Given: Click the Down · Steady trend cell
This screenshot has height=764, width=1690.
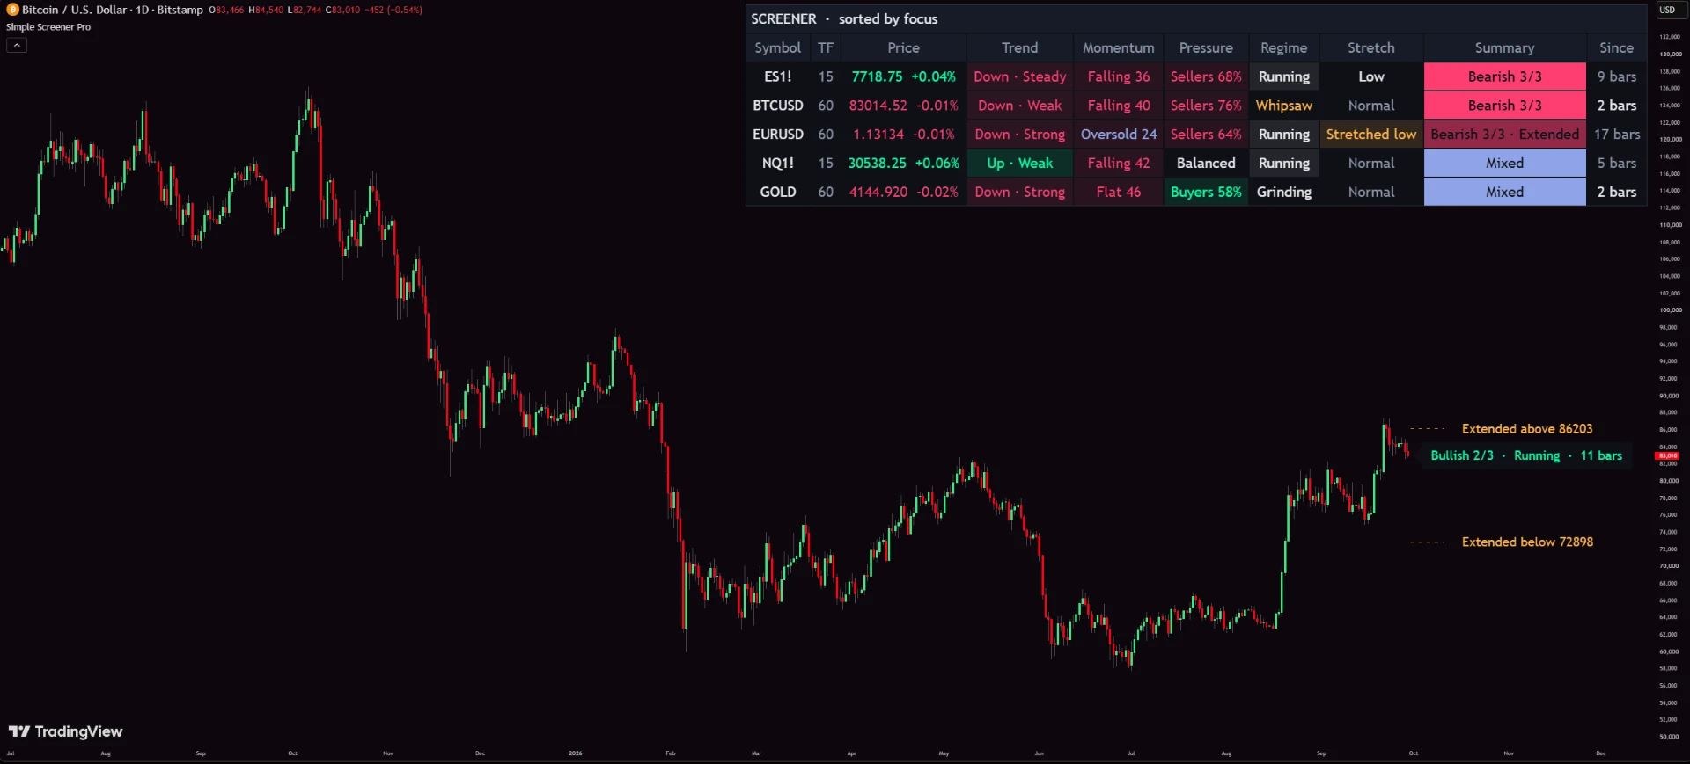Looking at the screenshot, I should click(x=1019, y=76).
